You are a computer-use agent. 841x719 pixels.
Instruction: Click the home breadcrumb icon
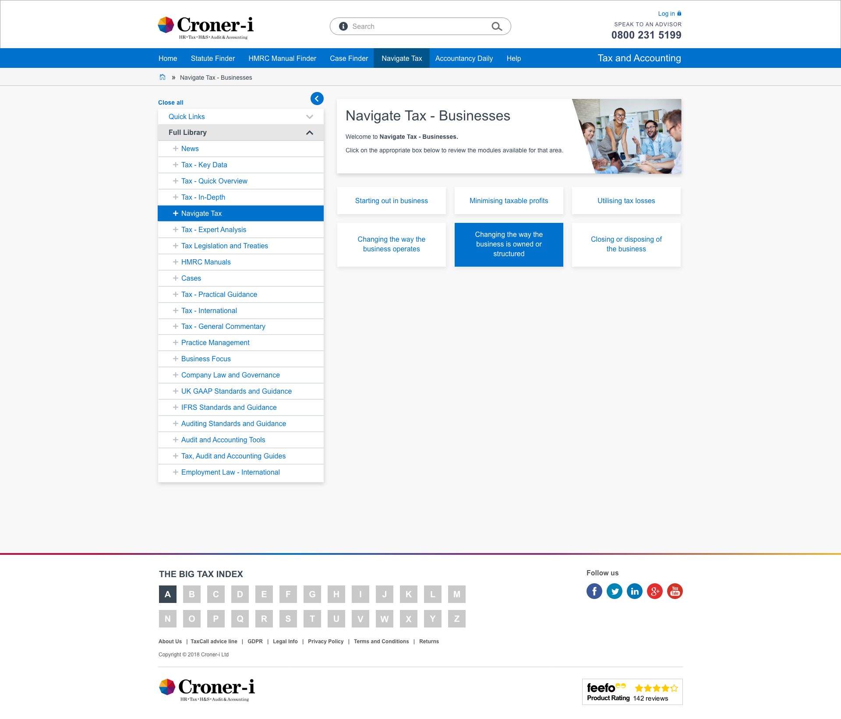(163, 78)
